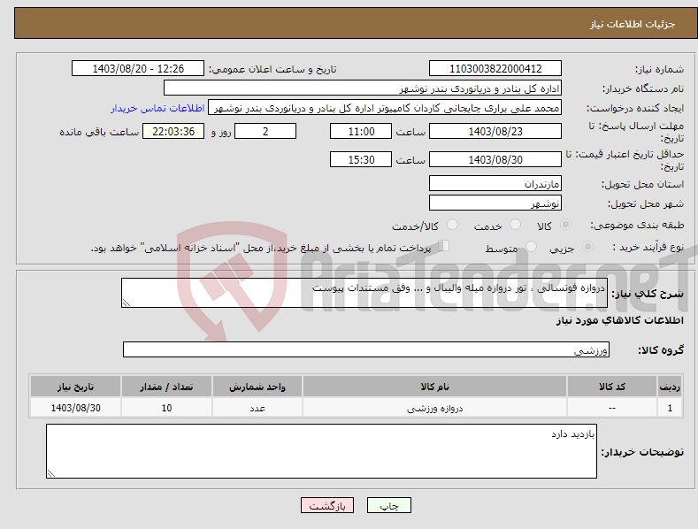The image size is (698, 529).
Task: Click the نام کالا column header
Action: (x=434, y=387)
